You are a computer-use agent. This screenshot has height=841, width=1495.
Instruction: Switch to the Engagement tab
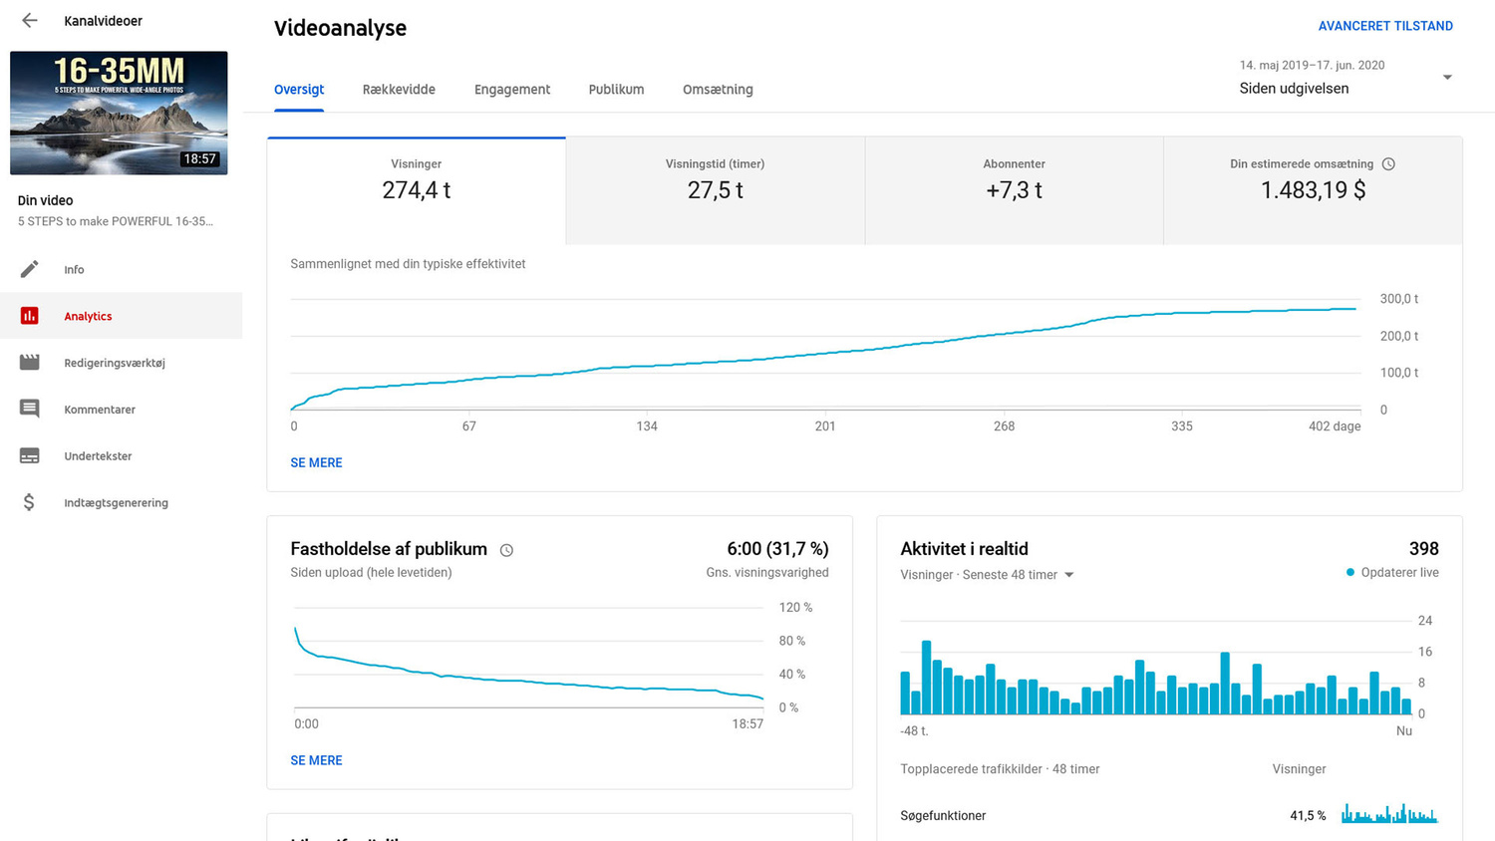(x=512, y=90)
